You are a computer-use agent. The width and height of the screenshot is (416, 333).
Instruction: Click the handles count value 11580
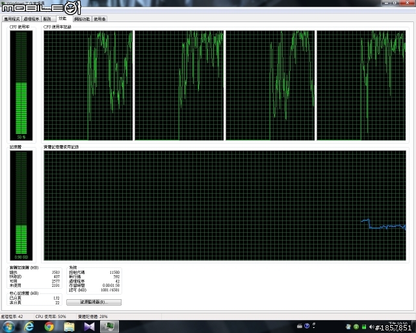[114, 273]
